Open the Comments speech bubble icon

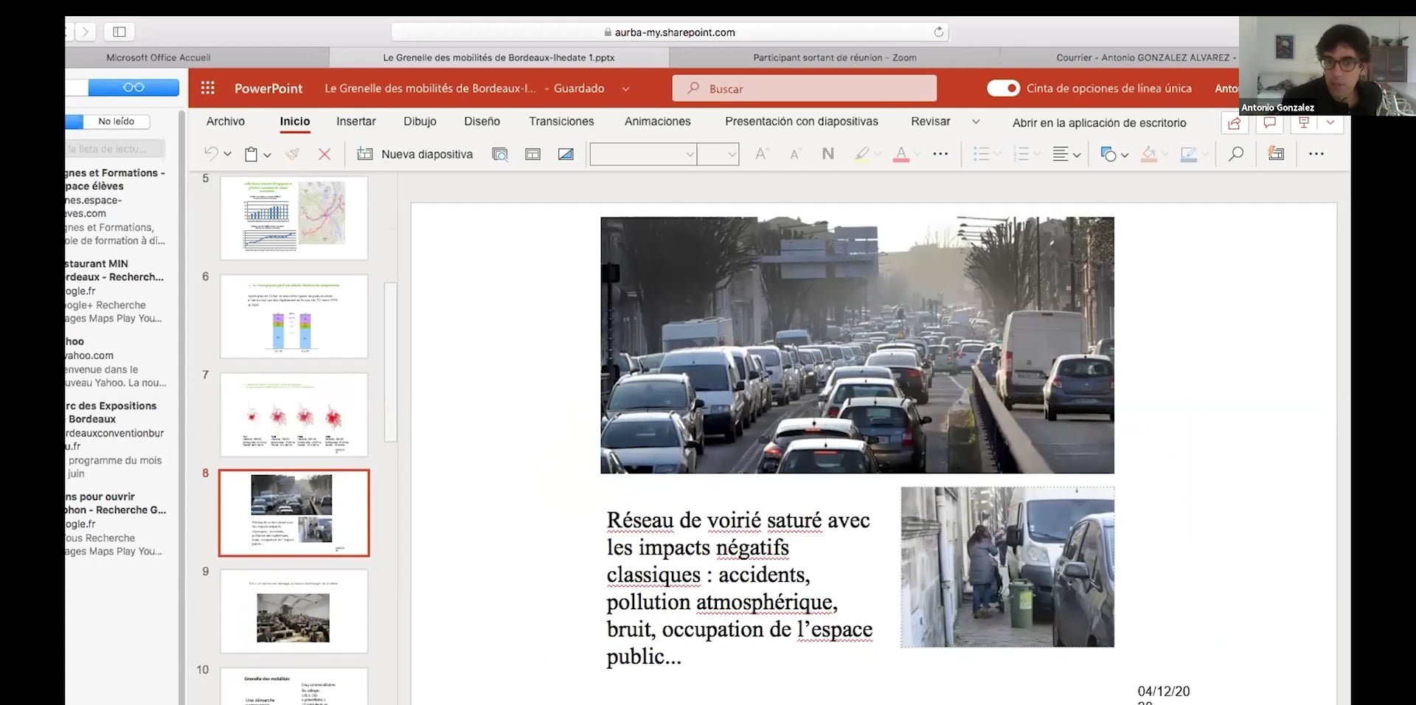1269,123
